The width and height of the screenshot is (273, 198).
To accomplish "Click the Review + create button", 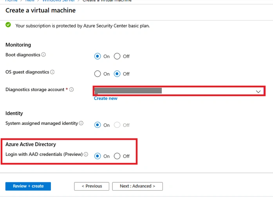I will (x=28, y=186).
